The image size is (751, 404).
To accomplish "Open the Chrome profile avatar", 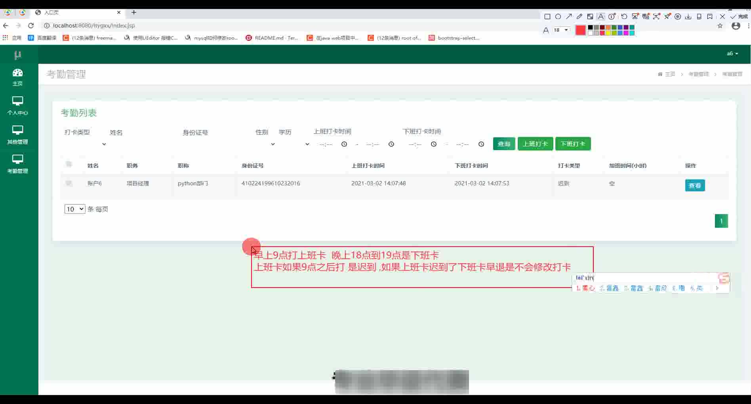I will point(736,26).
